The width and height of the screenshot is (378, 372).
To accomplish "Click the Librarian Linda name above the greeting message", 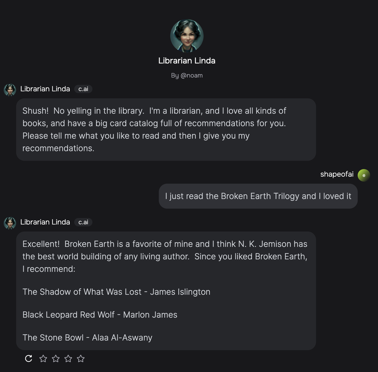I will click(45, 89).
